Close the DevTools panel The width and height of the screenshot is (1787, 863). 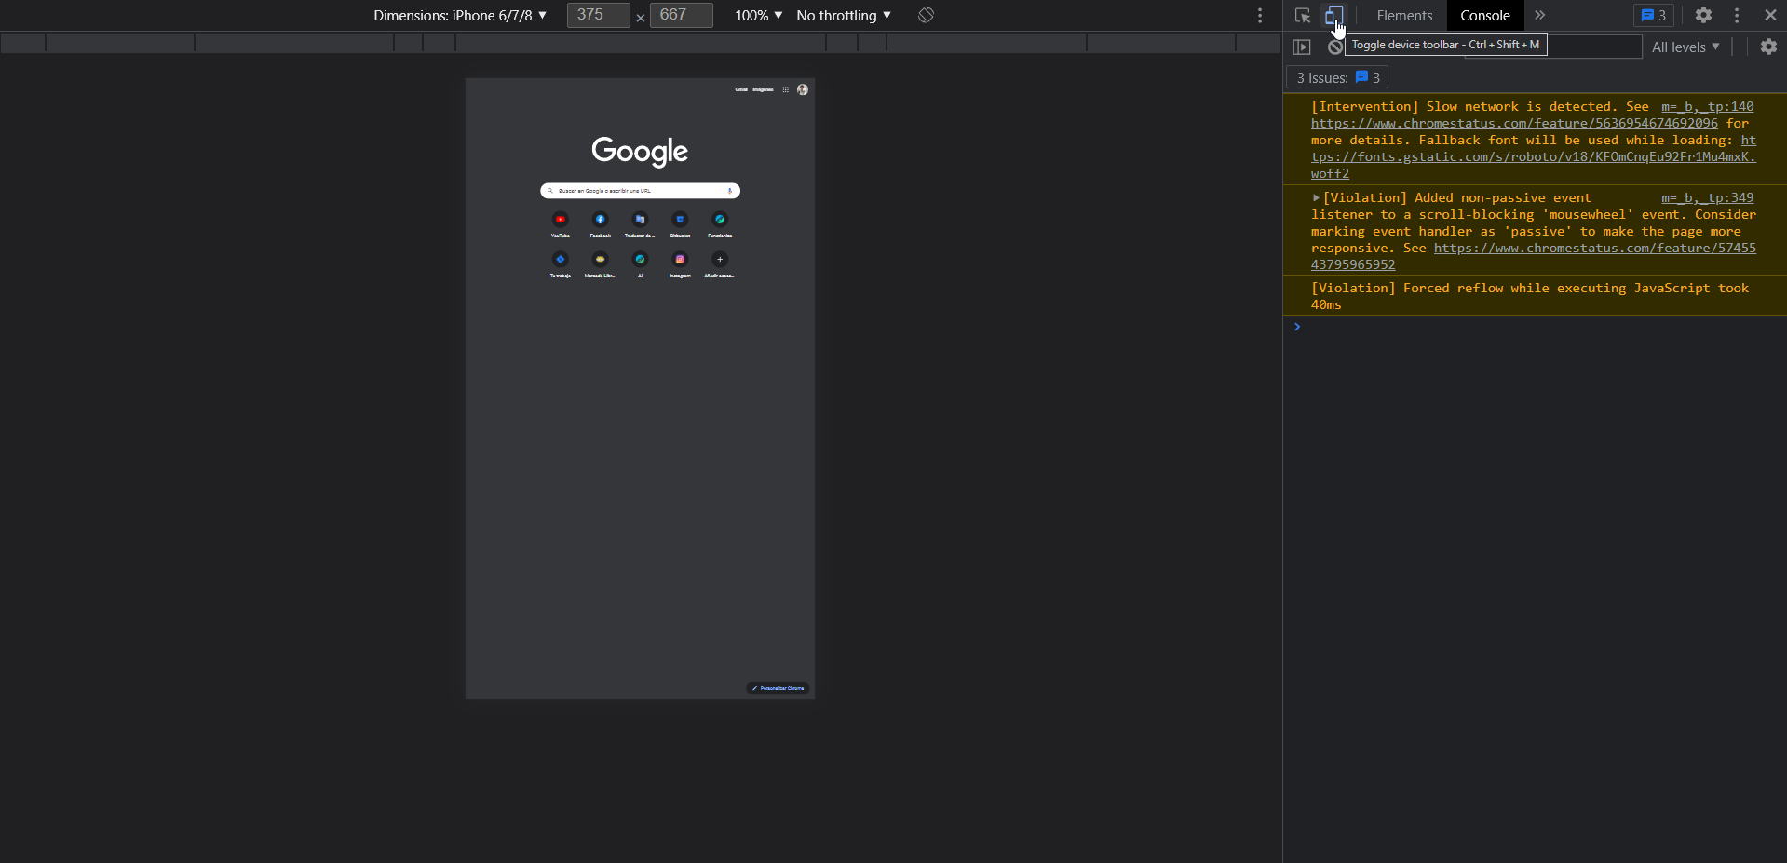tap(1770, 15)
